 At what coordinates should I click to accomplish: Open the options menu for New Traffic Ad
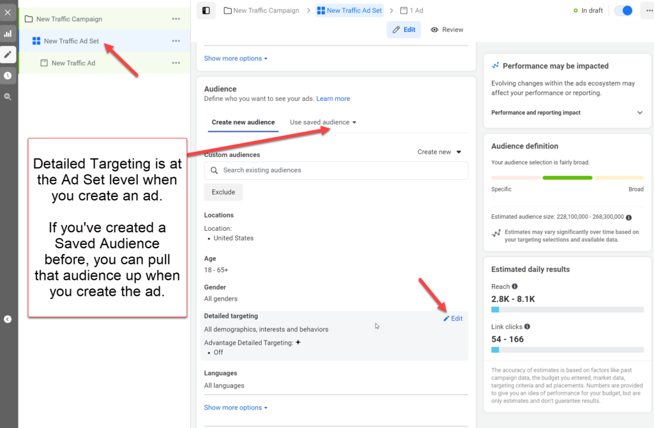pos(176,63)
